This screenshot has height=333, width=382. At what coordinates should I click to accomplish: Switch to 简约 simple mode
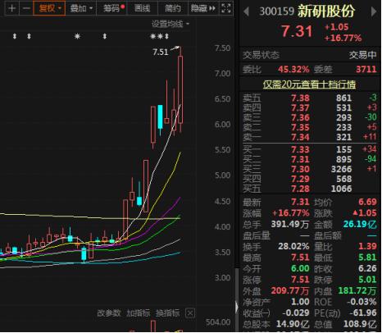click(x=172, y=8)
